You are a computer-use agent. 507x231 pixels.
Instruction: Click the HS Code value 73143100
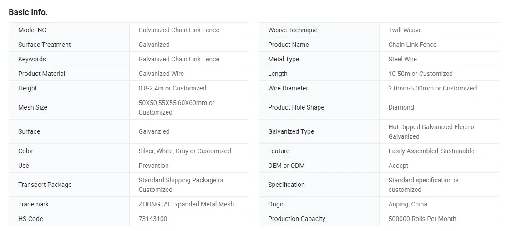pyautogui.click(x=152, y=219)
